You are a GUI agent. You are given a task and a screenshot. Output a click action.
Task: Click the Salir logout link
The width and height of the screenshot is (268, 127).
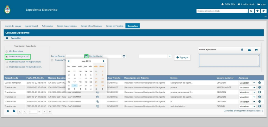point(261,4)
